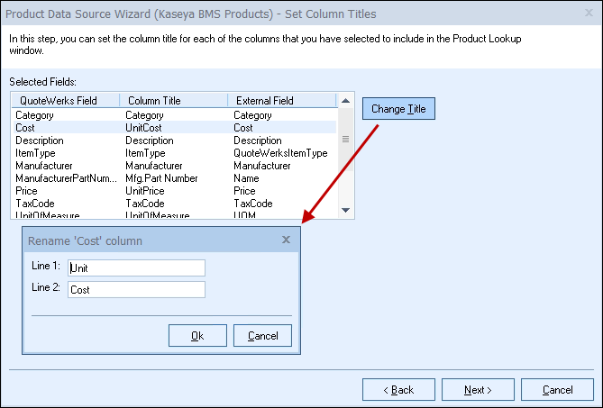Select the ManufacturerPartNum row
Viewport: 603px width, 408px height.
(66, 178)
